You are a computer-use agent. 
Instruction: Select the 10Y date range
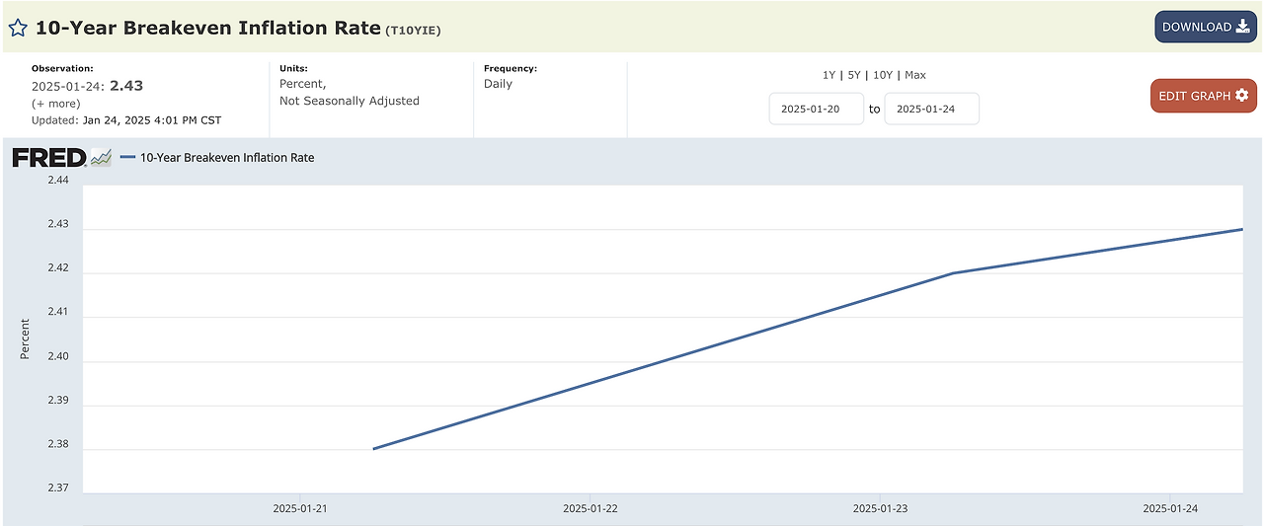click(x=883, y=75)
